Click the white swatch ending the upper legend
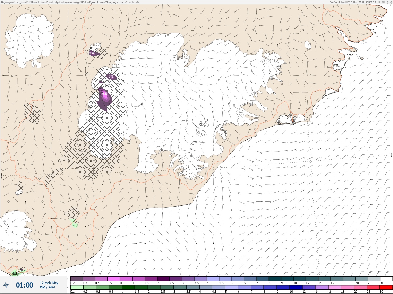 coord(386,279)
